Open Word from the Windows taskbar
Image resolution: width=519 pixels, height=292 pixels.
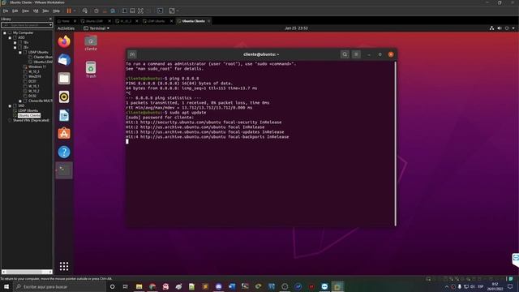coord(232,286)
